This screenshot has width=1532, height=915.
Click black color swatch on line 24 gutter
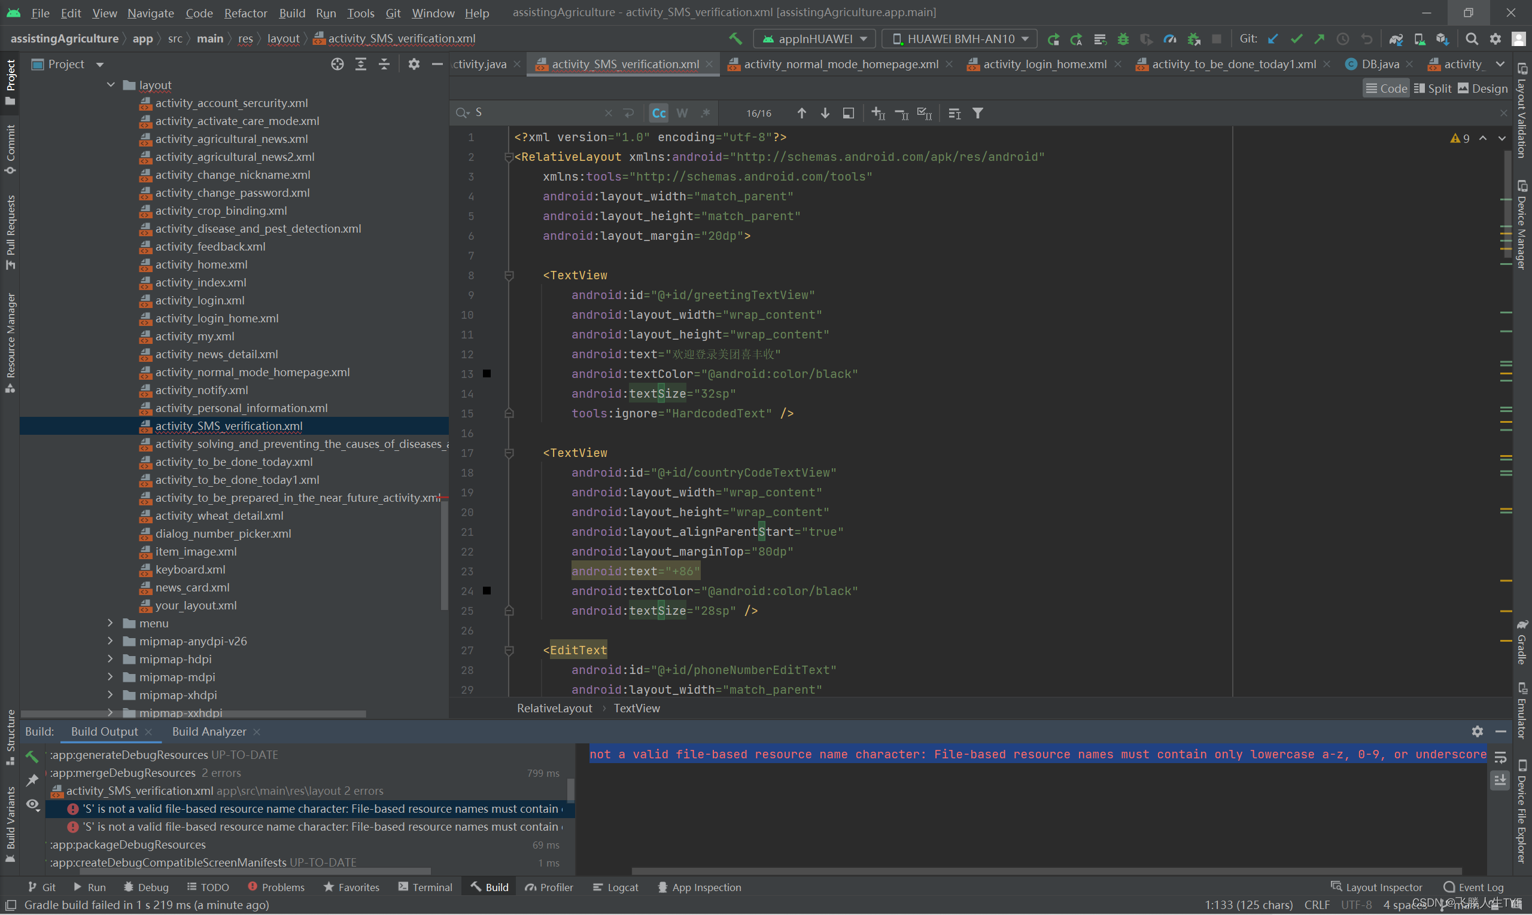[487, 591]
